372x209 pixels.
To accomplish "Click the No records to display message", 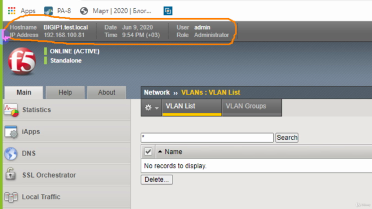I will (176, 166).
